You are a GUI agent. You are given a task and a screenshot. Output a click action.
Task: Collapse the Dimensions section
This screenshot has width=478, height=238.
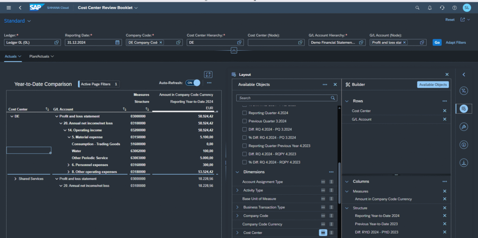[238, 172]
